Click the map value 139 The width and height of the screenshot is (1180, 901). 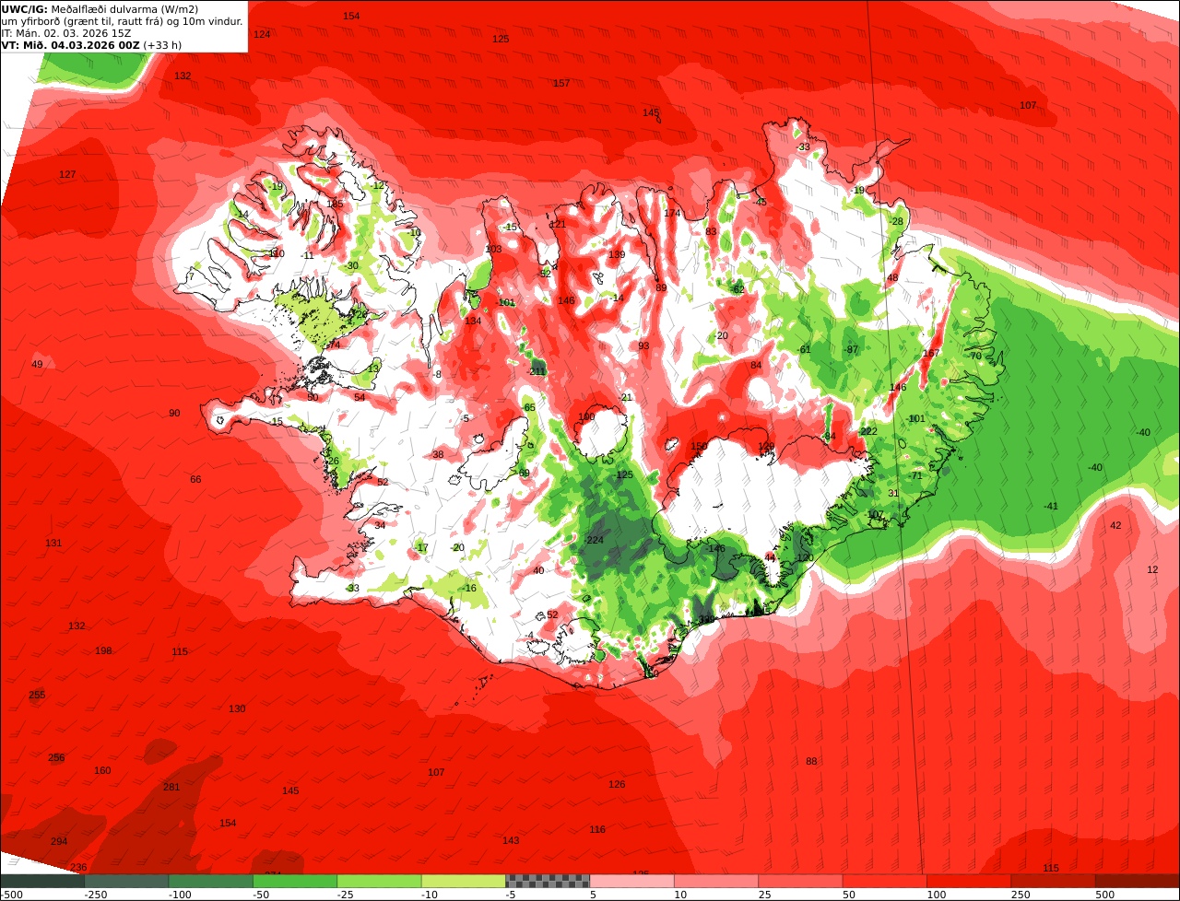[x=617, y=254]
